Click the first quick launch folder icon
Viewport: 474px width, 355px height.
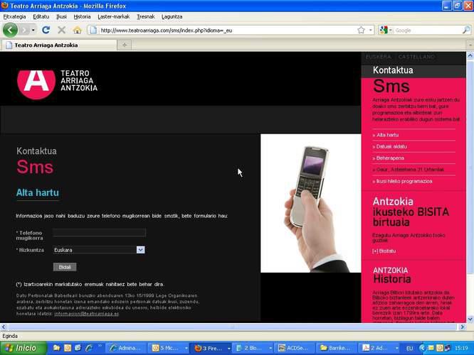(56, 348)
